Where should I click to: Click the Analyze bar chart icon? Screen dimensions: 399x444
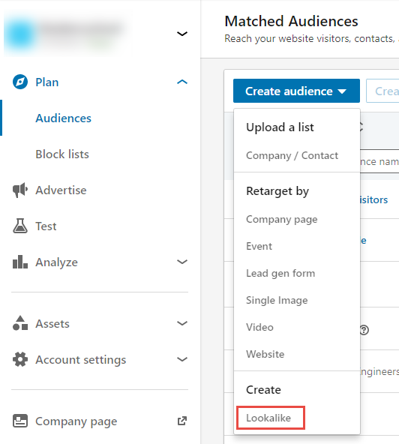click(x=20, y=262)
